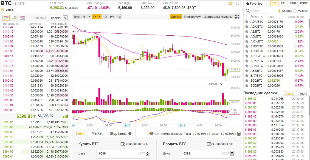
Task: Click Stop-Limit help question mark icon
Action: pyautogui.click(x=130, y=133)
